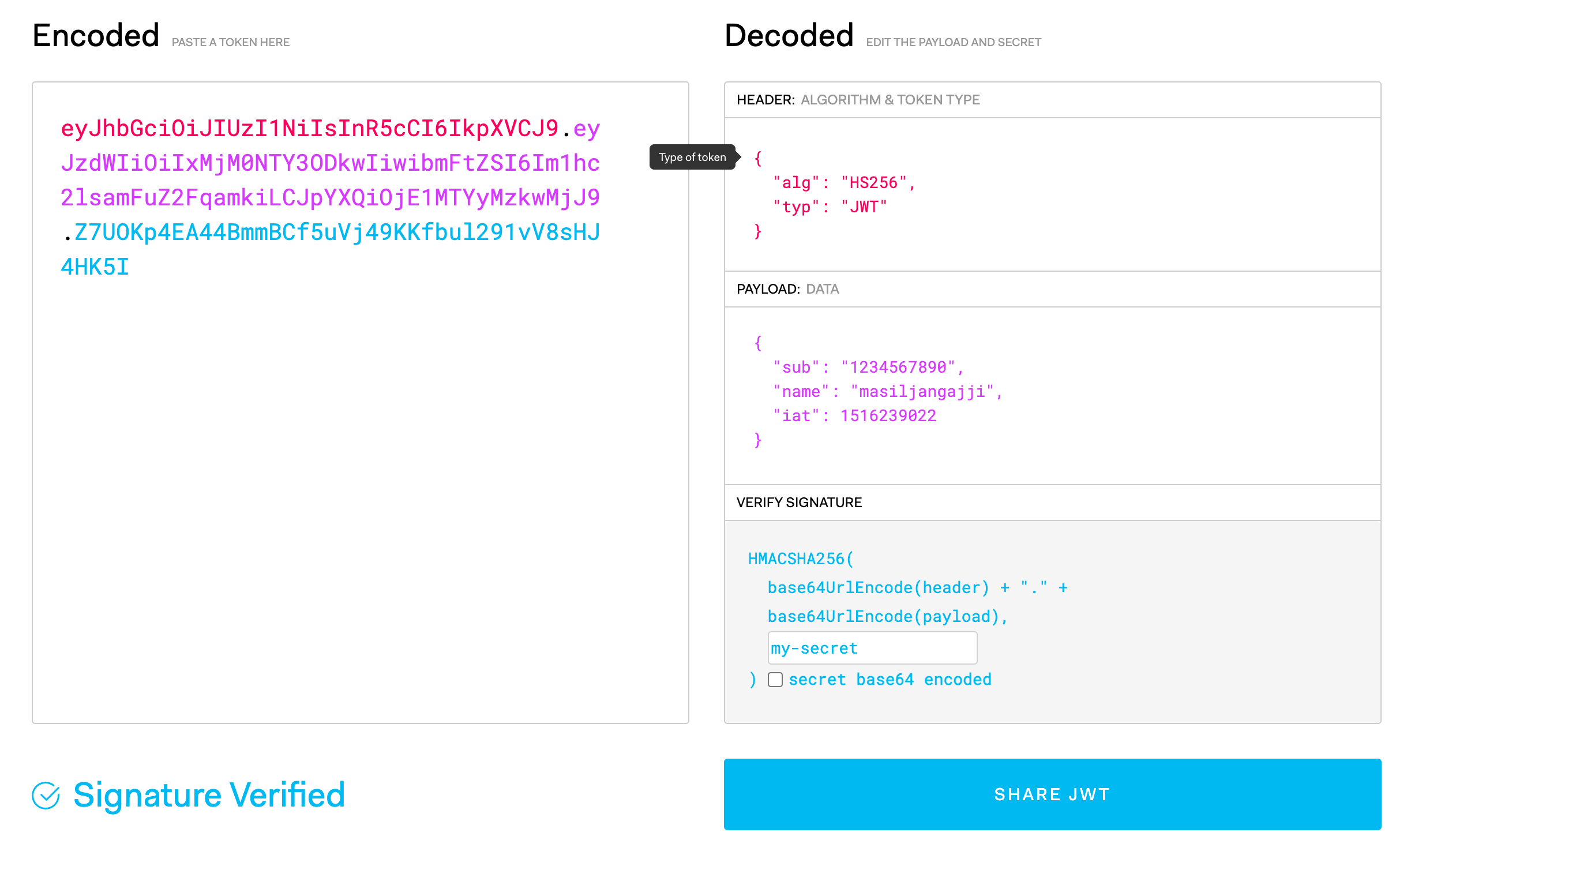This screenshot has width=1591, height=870.
Task: Click the "sub": "1234567890" payload line
Action: pyautogui.click(x=868, y=367)
